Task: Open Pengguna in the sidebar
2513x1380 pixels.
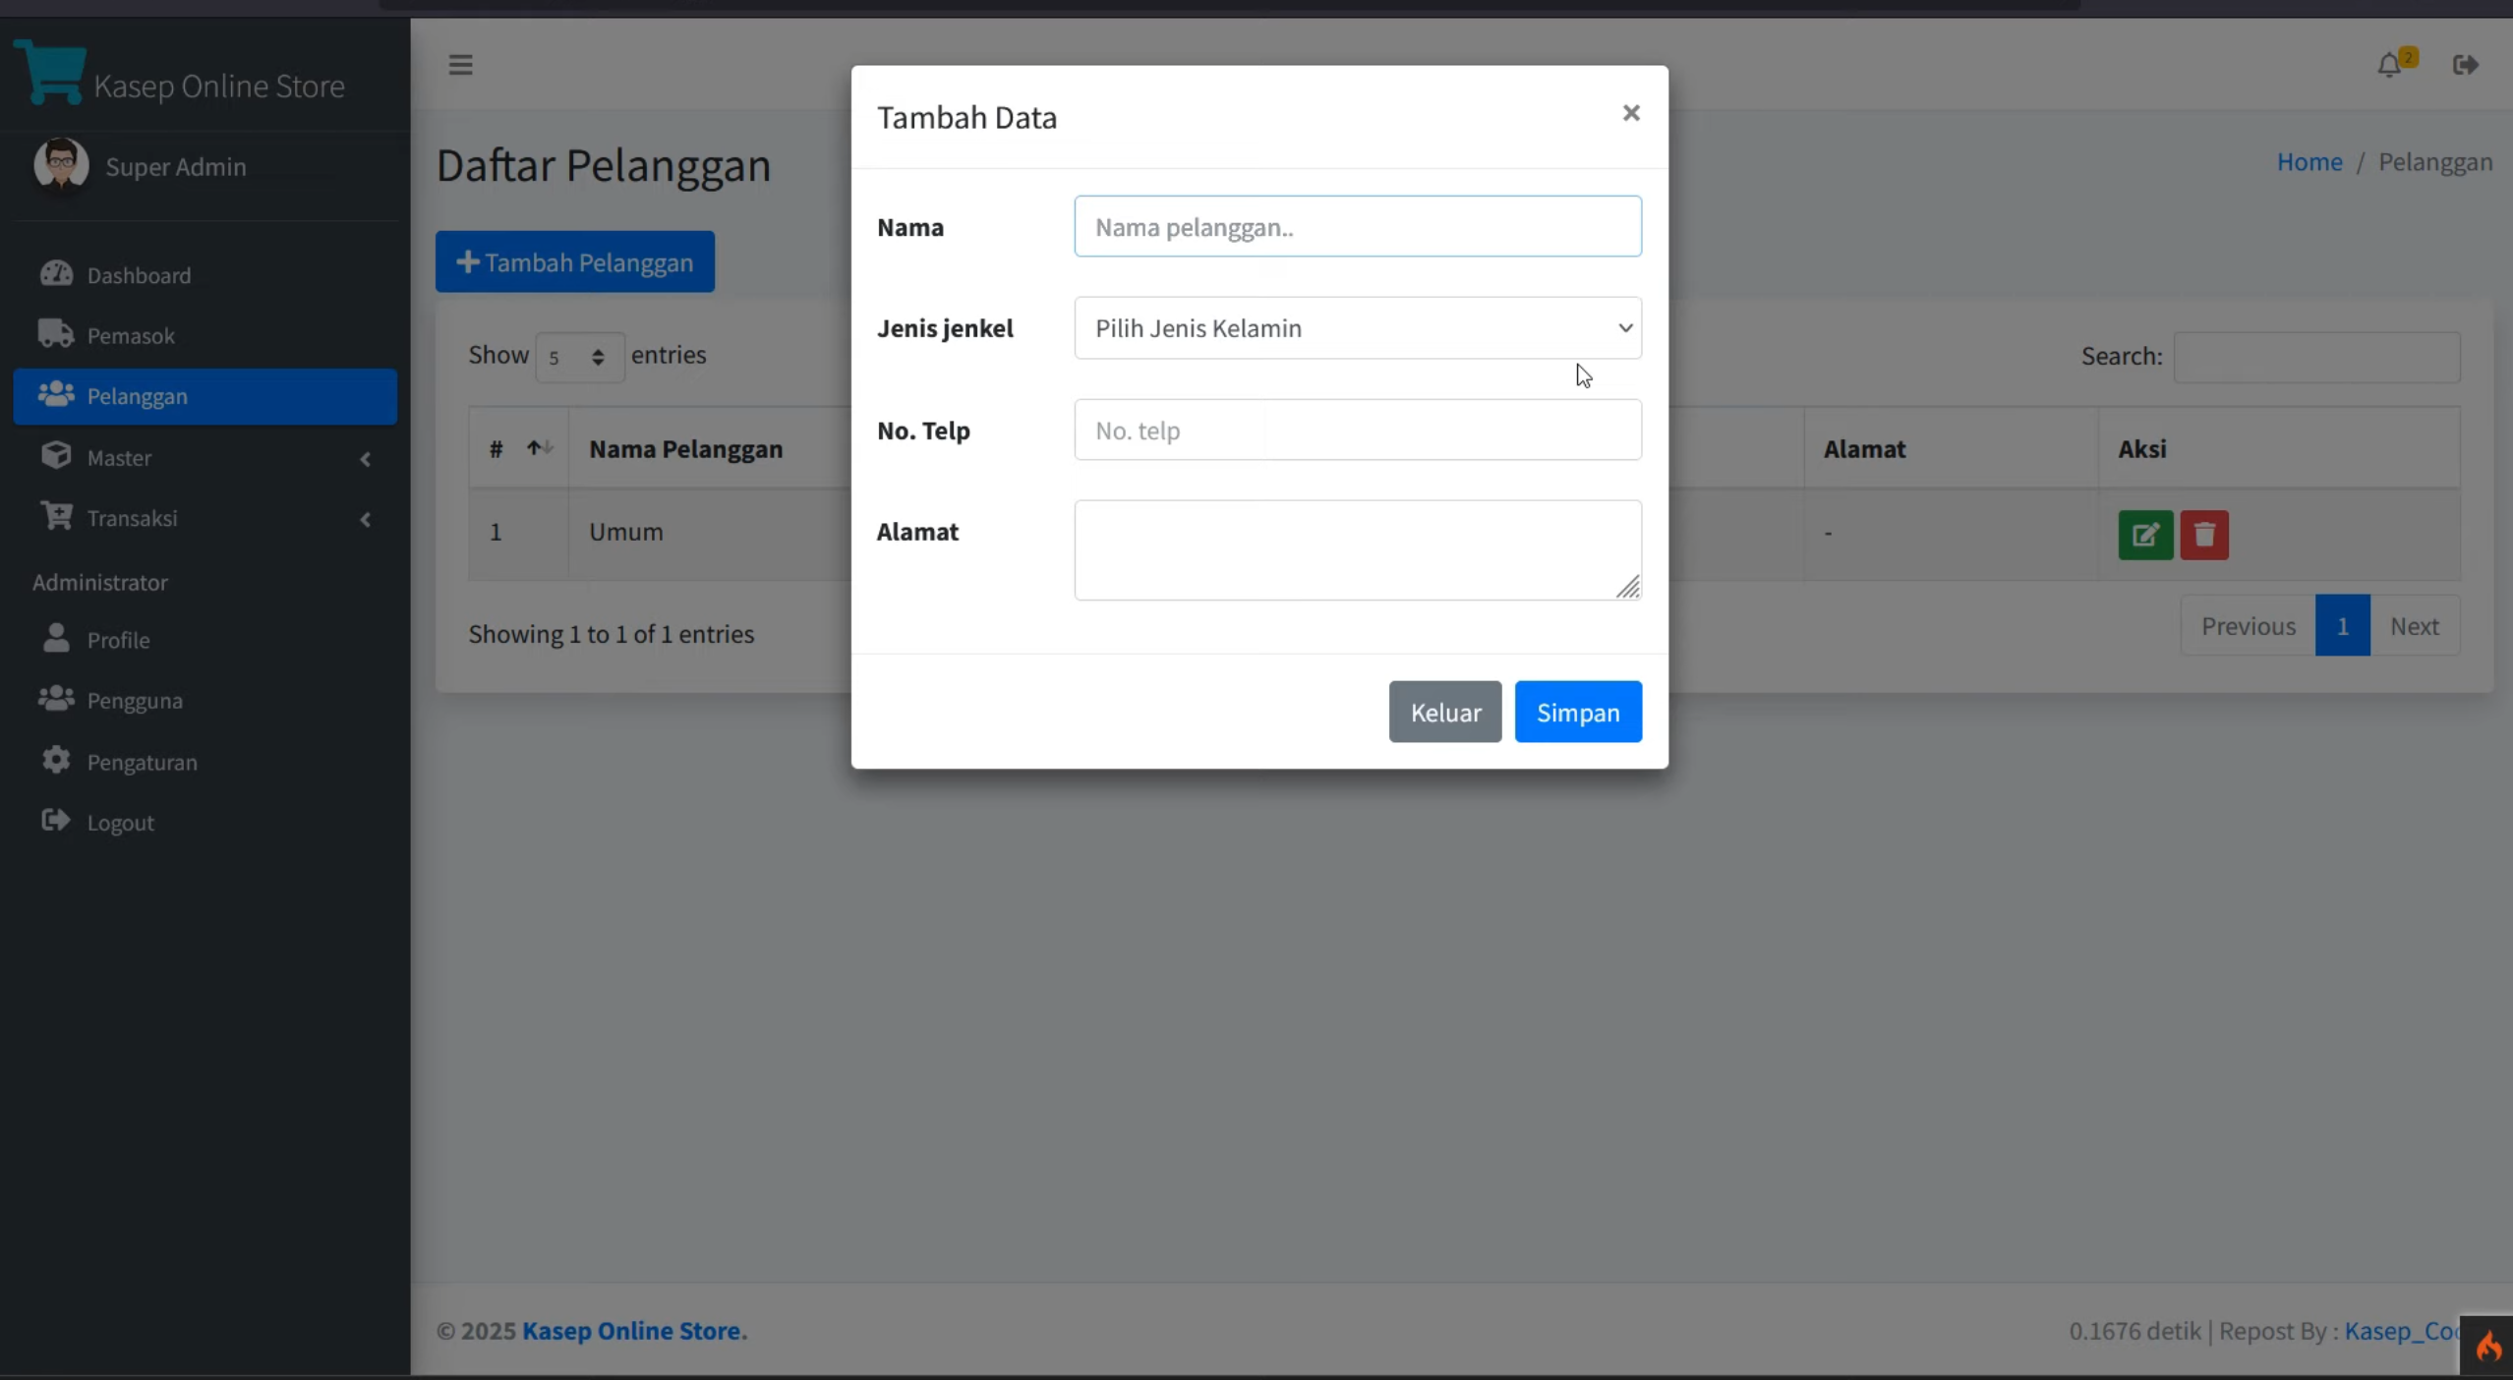Action: [205, 701]
